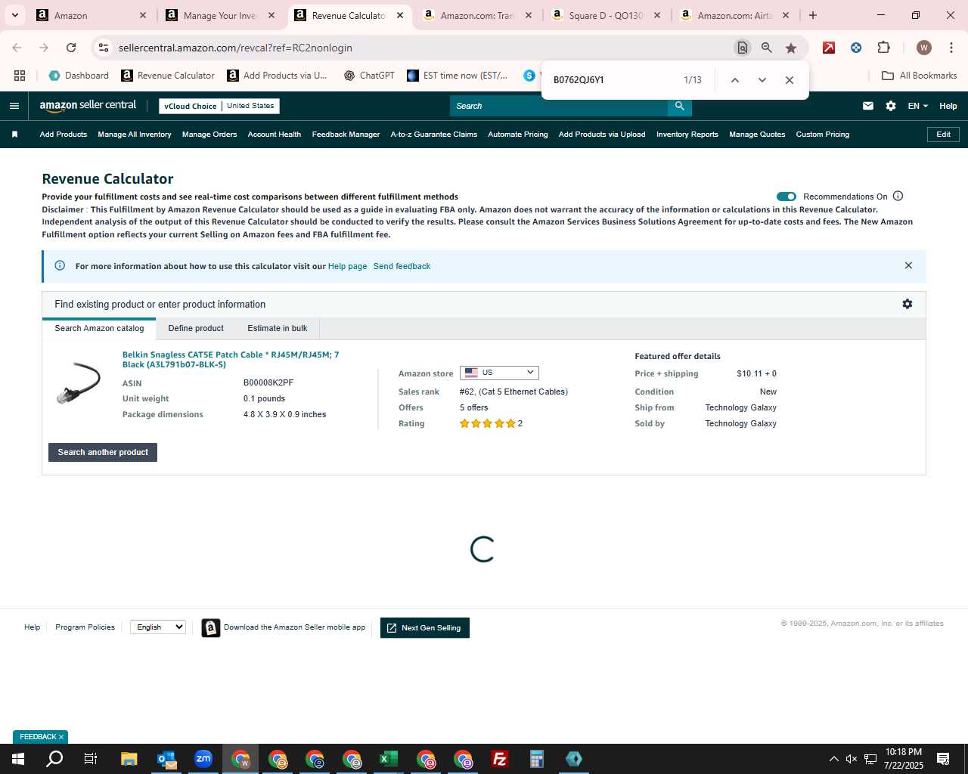Open Belkin Snagless CAT5E Patch Cable link
Screen dimensions: 968x774
(231, 359)
